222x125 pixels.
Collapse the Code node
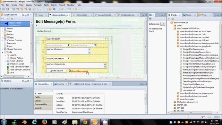(2, 52)
